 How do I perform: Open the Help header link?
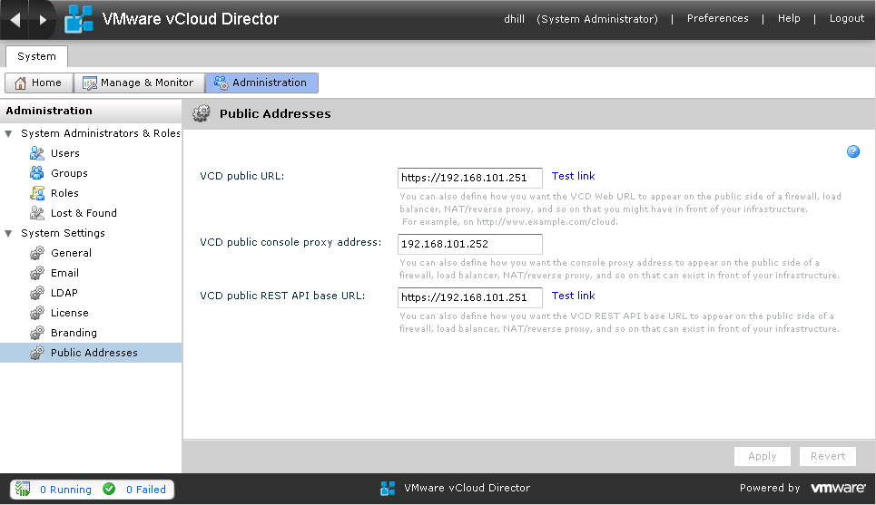tap(789, 18)
